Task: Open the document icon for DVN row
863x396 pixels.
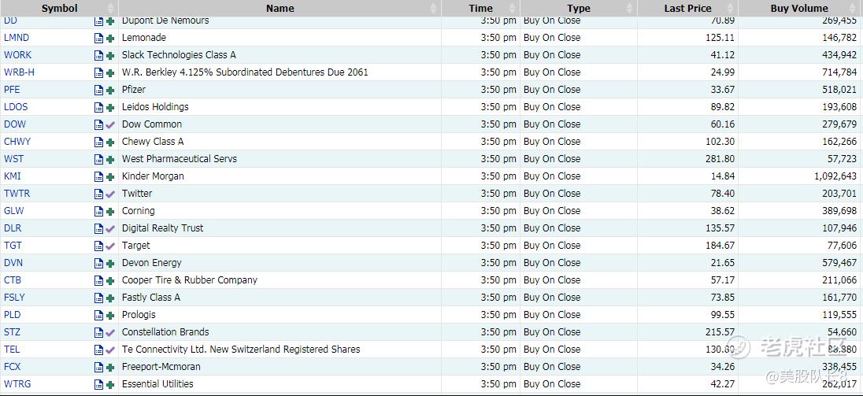Action: 98,264
